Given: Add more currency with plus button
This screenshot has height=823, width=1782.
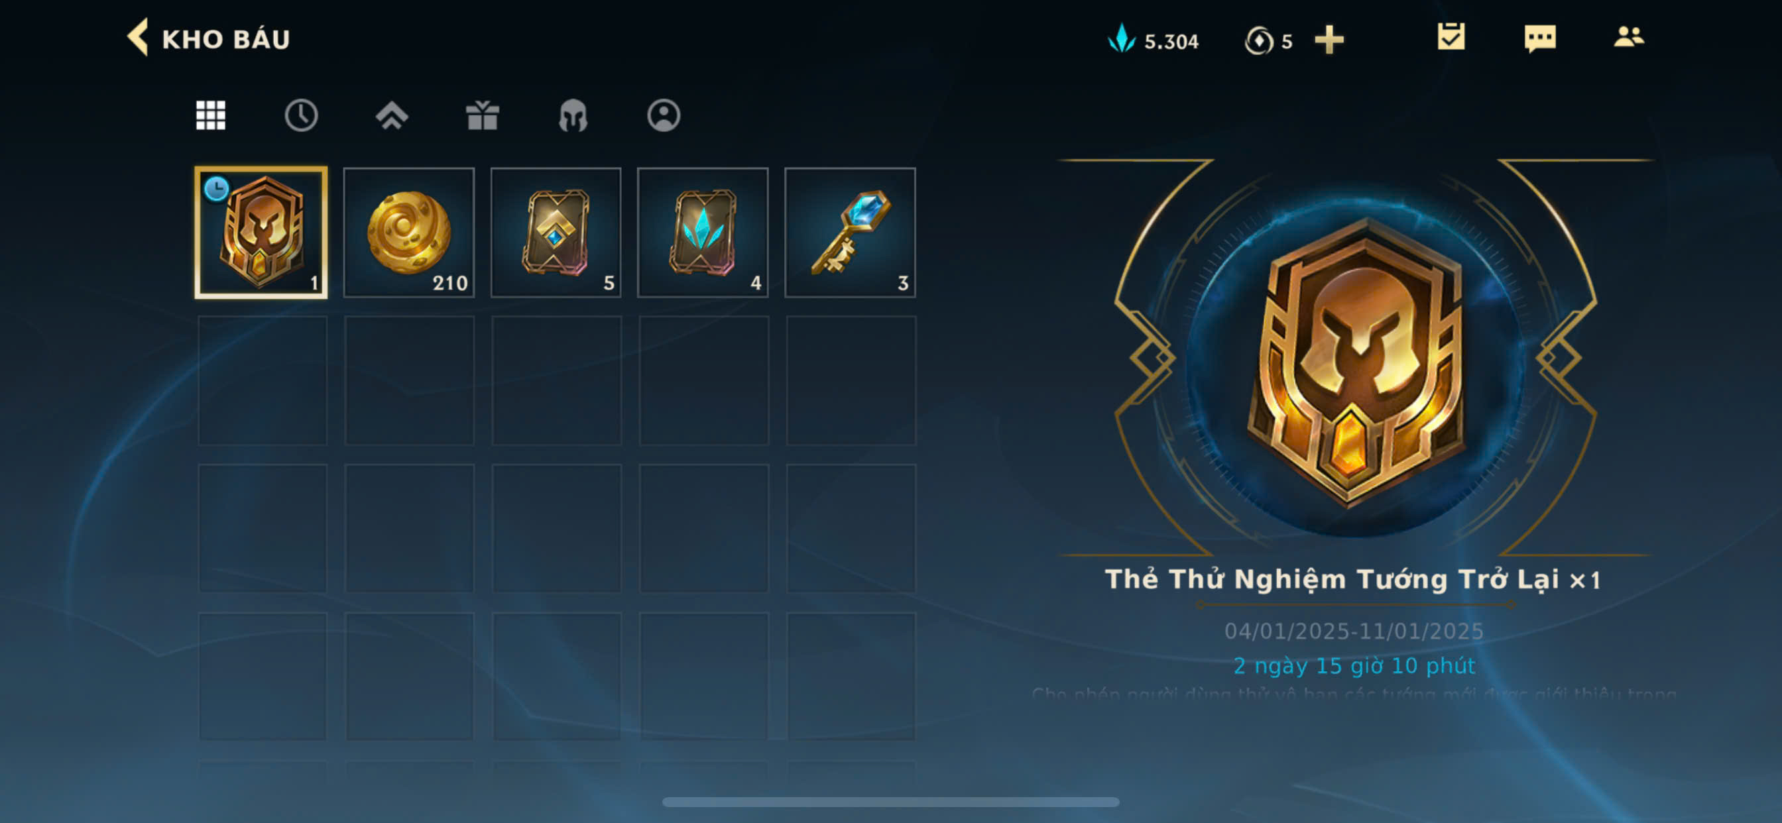Looking at the screenshot, I should pos(1329,39).
